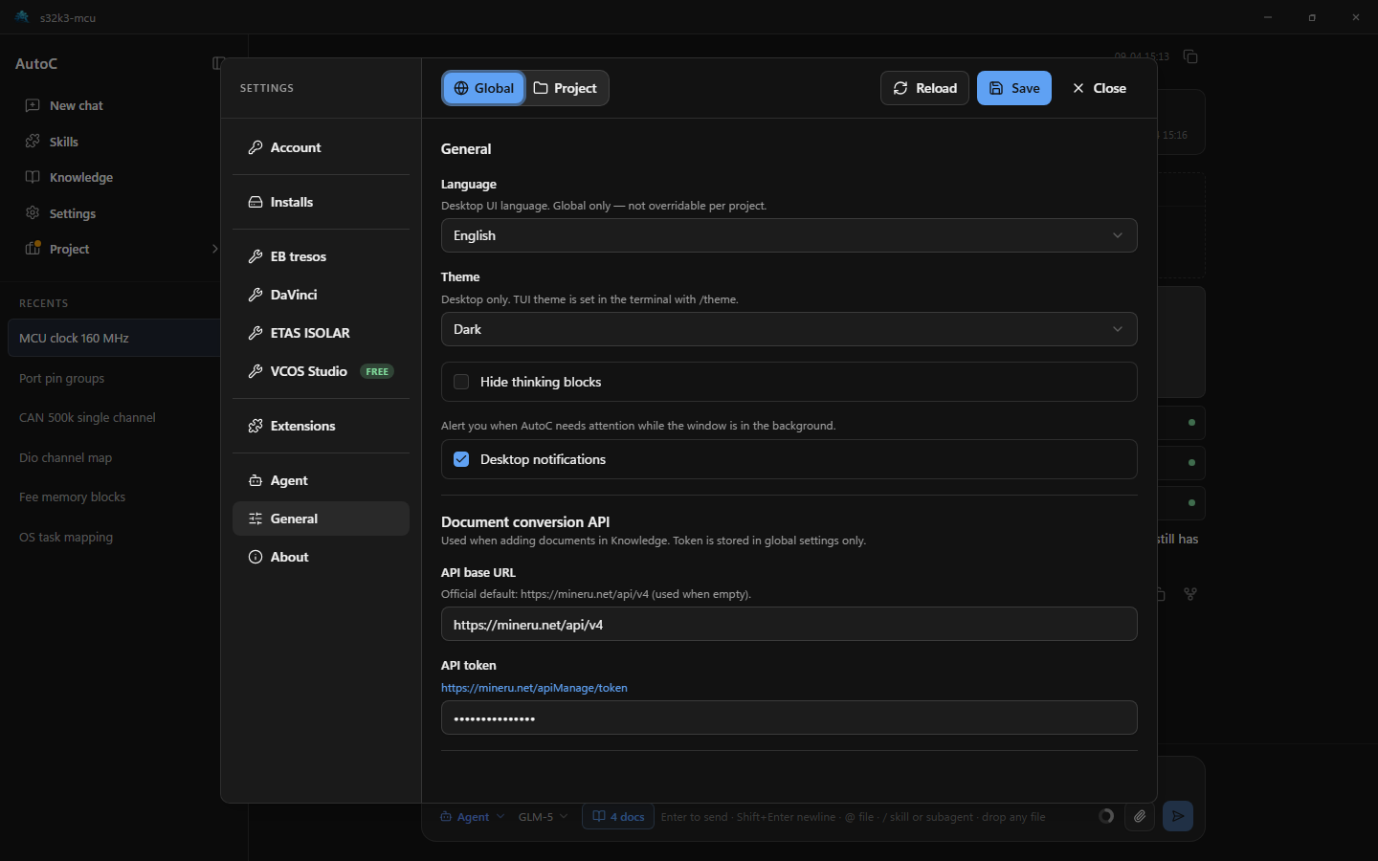Screen dimensions: 1378x861
Task: Close the settings dialog
Action: pos(1100,88)
